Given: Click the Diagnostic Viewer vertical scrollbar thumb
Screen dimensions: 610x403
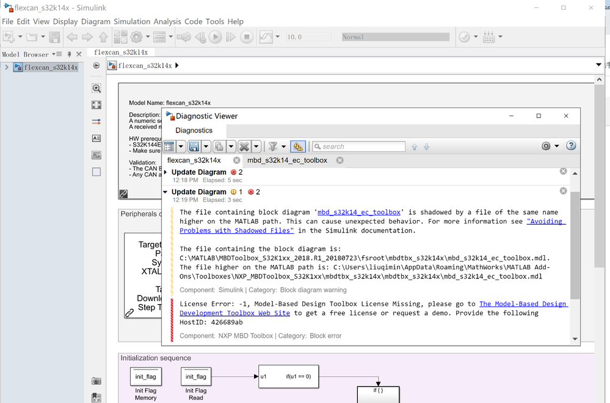Looking at the screenshot, I should coord(575,245).
